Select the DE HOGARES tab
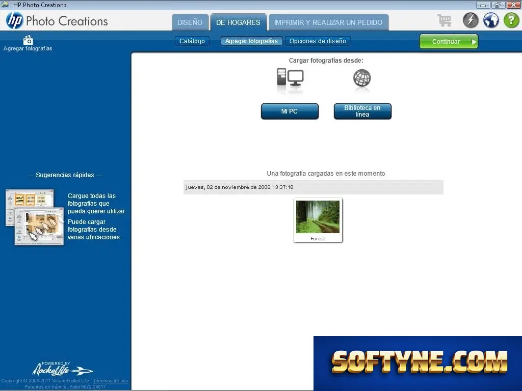 [239, 22]
